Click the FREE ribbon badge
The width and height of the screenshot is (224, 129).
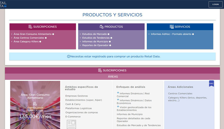[211, 84]
